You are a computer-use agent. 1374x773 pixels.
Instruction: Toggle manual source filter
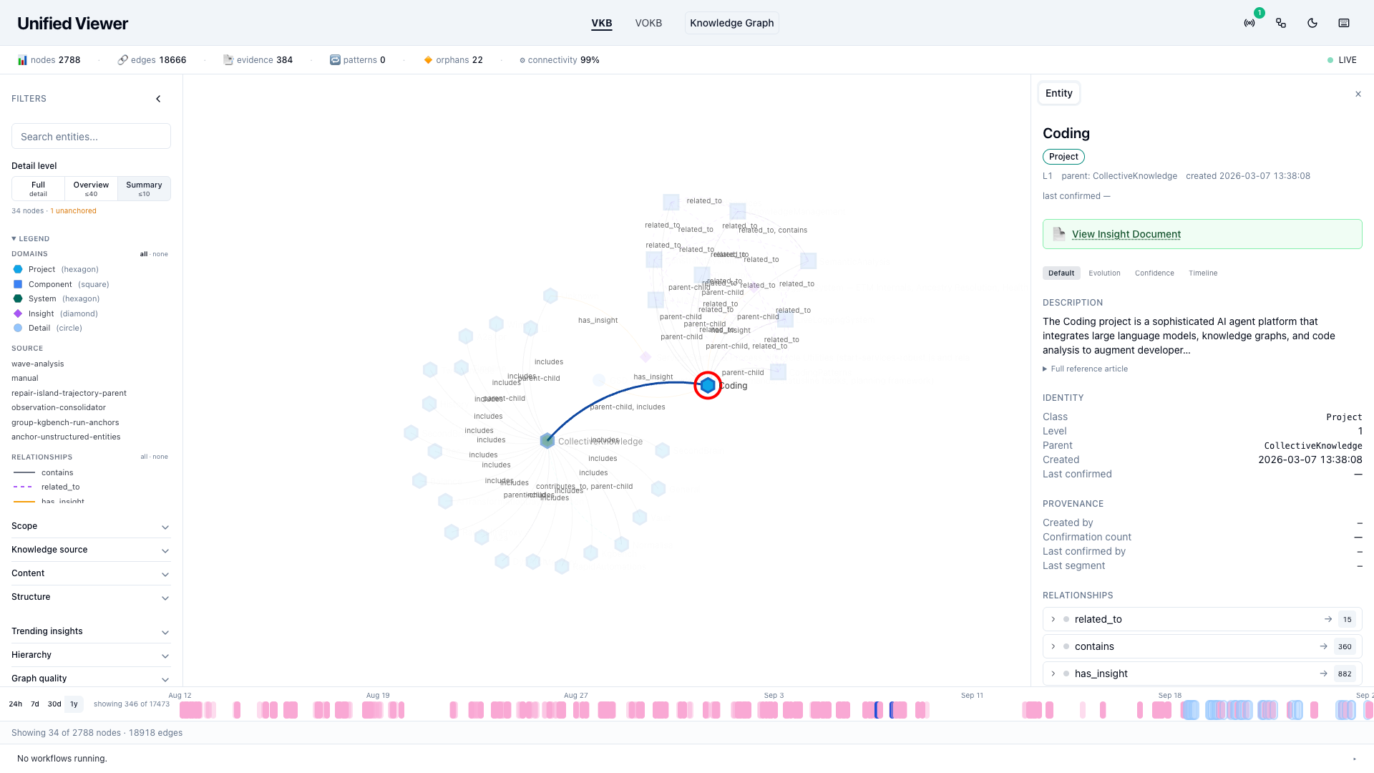(25, 378)
